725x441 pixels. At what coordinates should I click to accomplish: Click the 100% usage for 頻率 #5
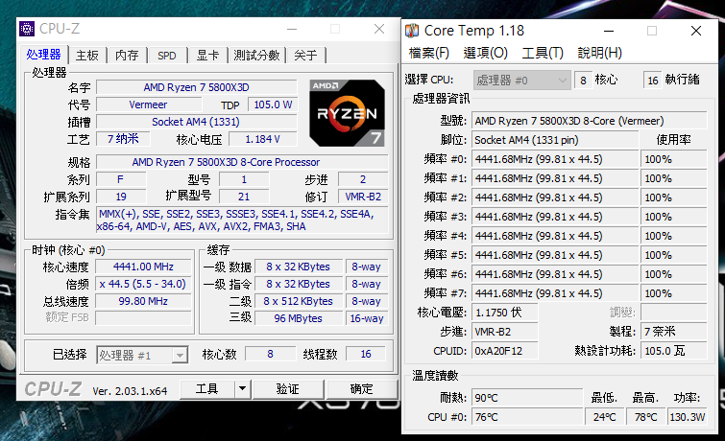674,255
